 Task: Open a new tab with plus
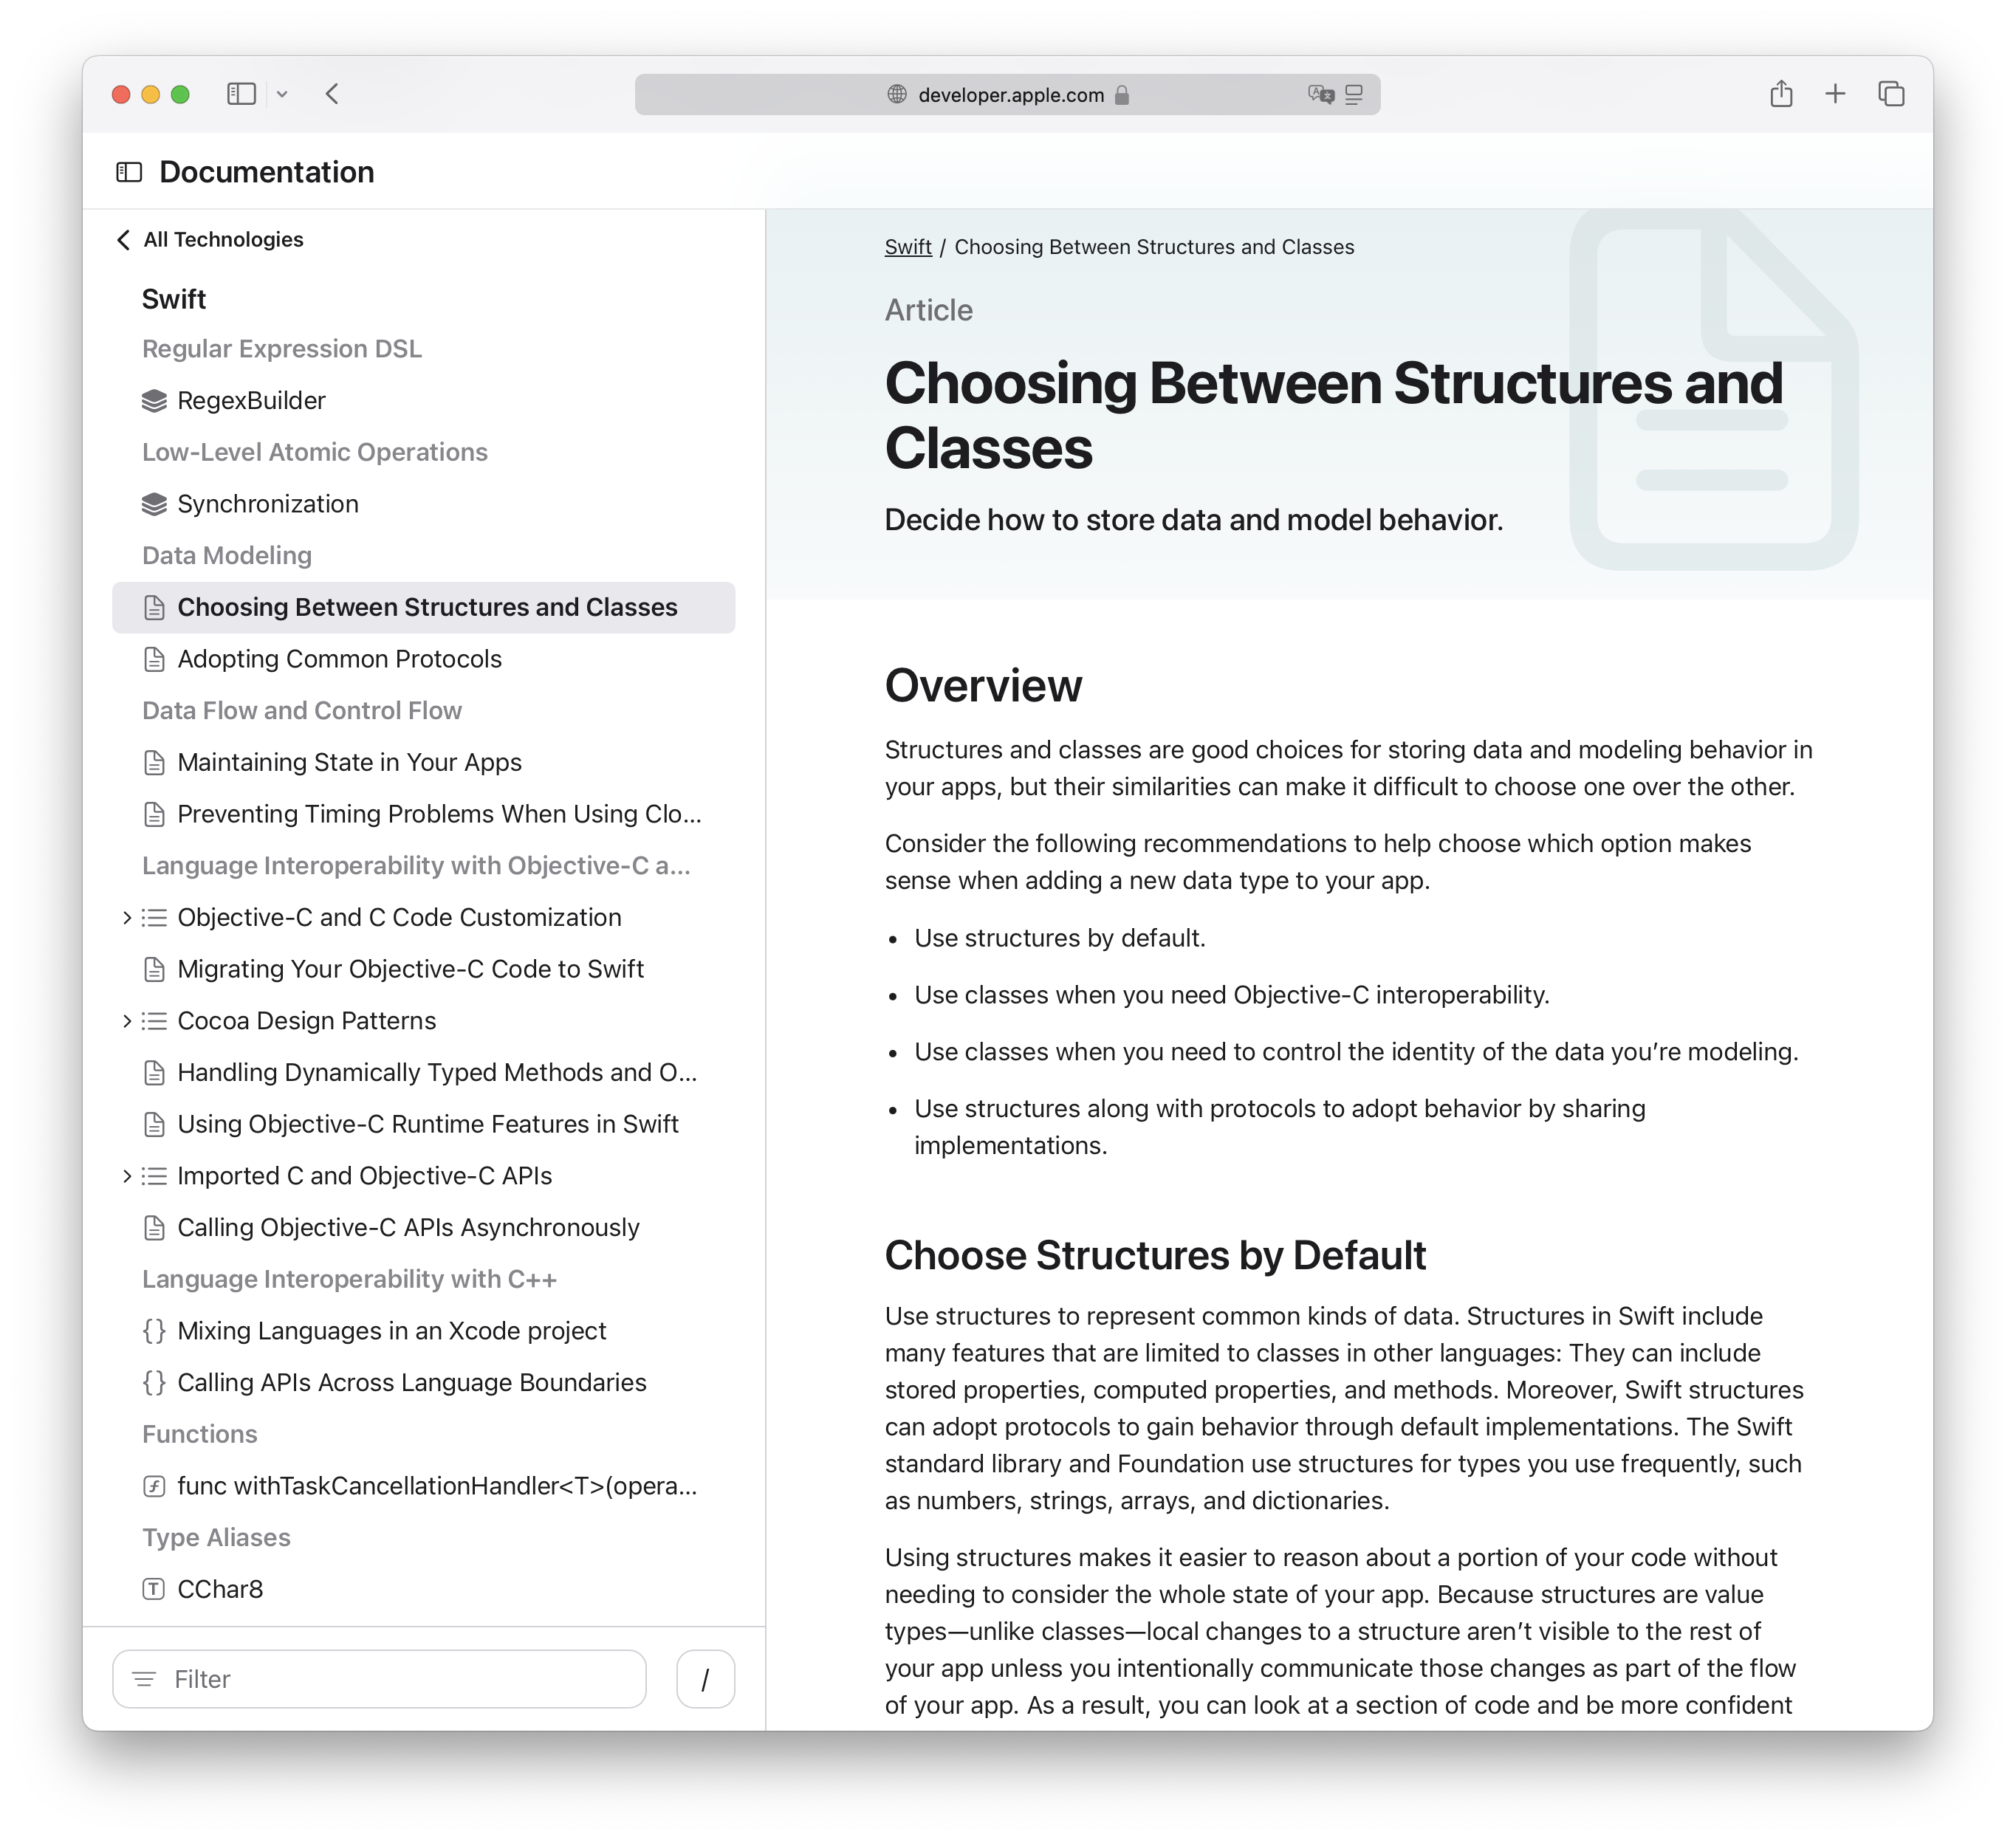click(1835, 94)
